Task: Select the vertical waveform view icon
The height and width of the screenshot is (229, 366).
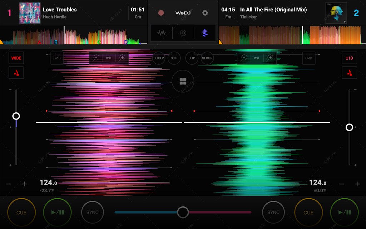Action: 205,33
